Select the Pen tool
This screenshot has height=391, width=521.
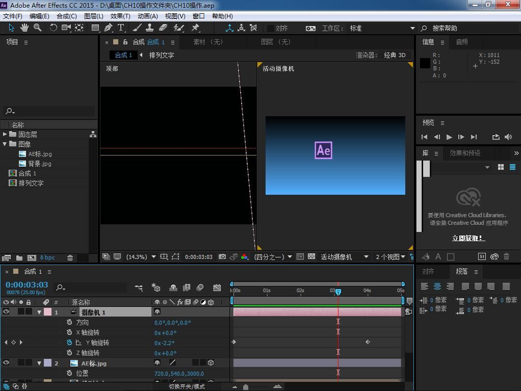(x=108, y=28)
